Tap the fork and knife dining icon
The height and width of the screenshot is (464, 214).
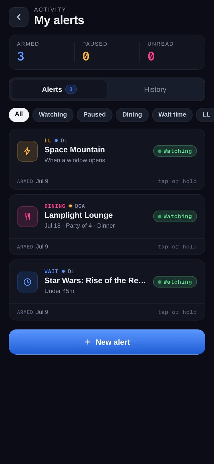27,217
